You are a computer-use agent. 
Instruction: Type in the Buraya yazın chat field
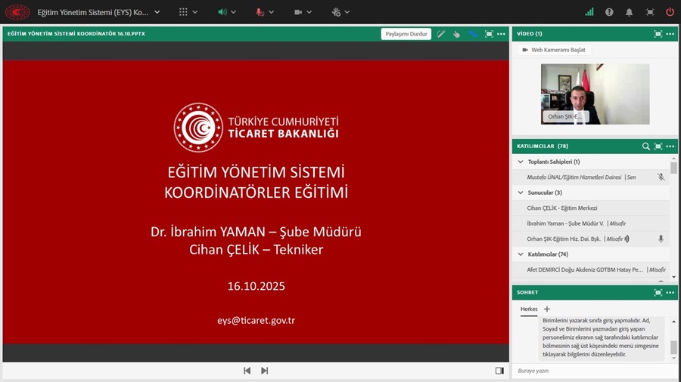pos(590,371)
